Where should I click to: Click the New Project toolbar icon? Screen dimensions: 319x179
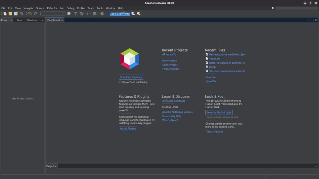11,14
